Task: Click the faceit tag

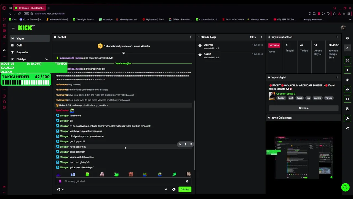Action: [x=299, y=98]
